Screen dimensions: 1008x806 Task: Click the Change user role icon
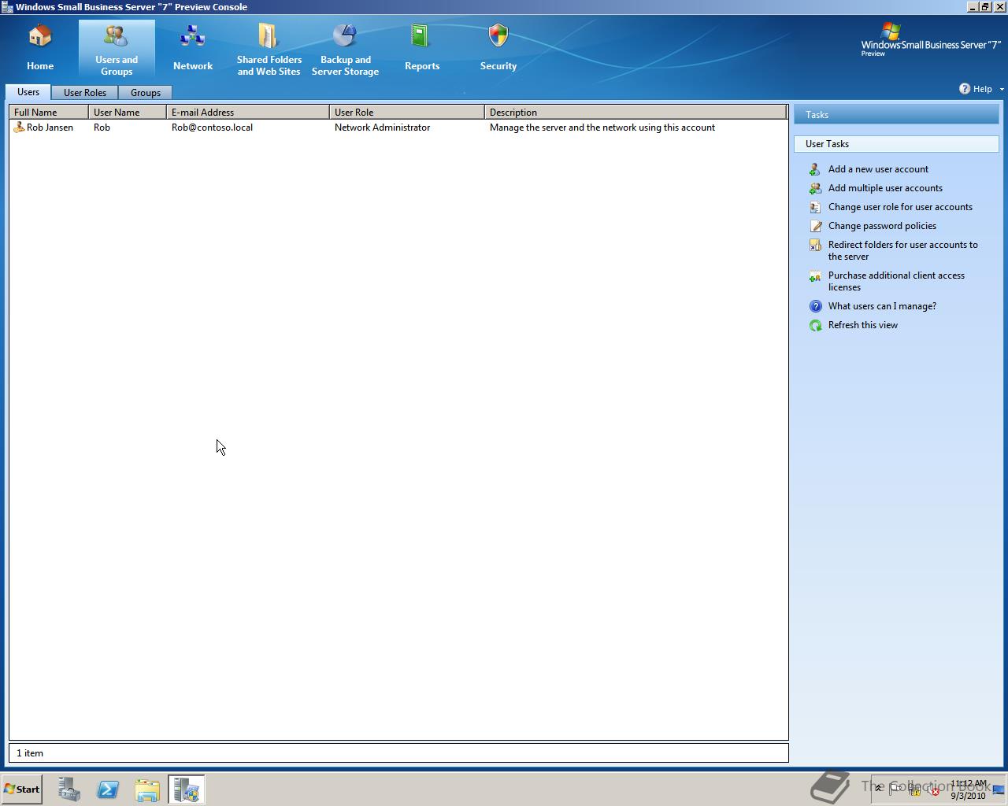pos(816,207)
